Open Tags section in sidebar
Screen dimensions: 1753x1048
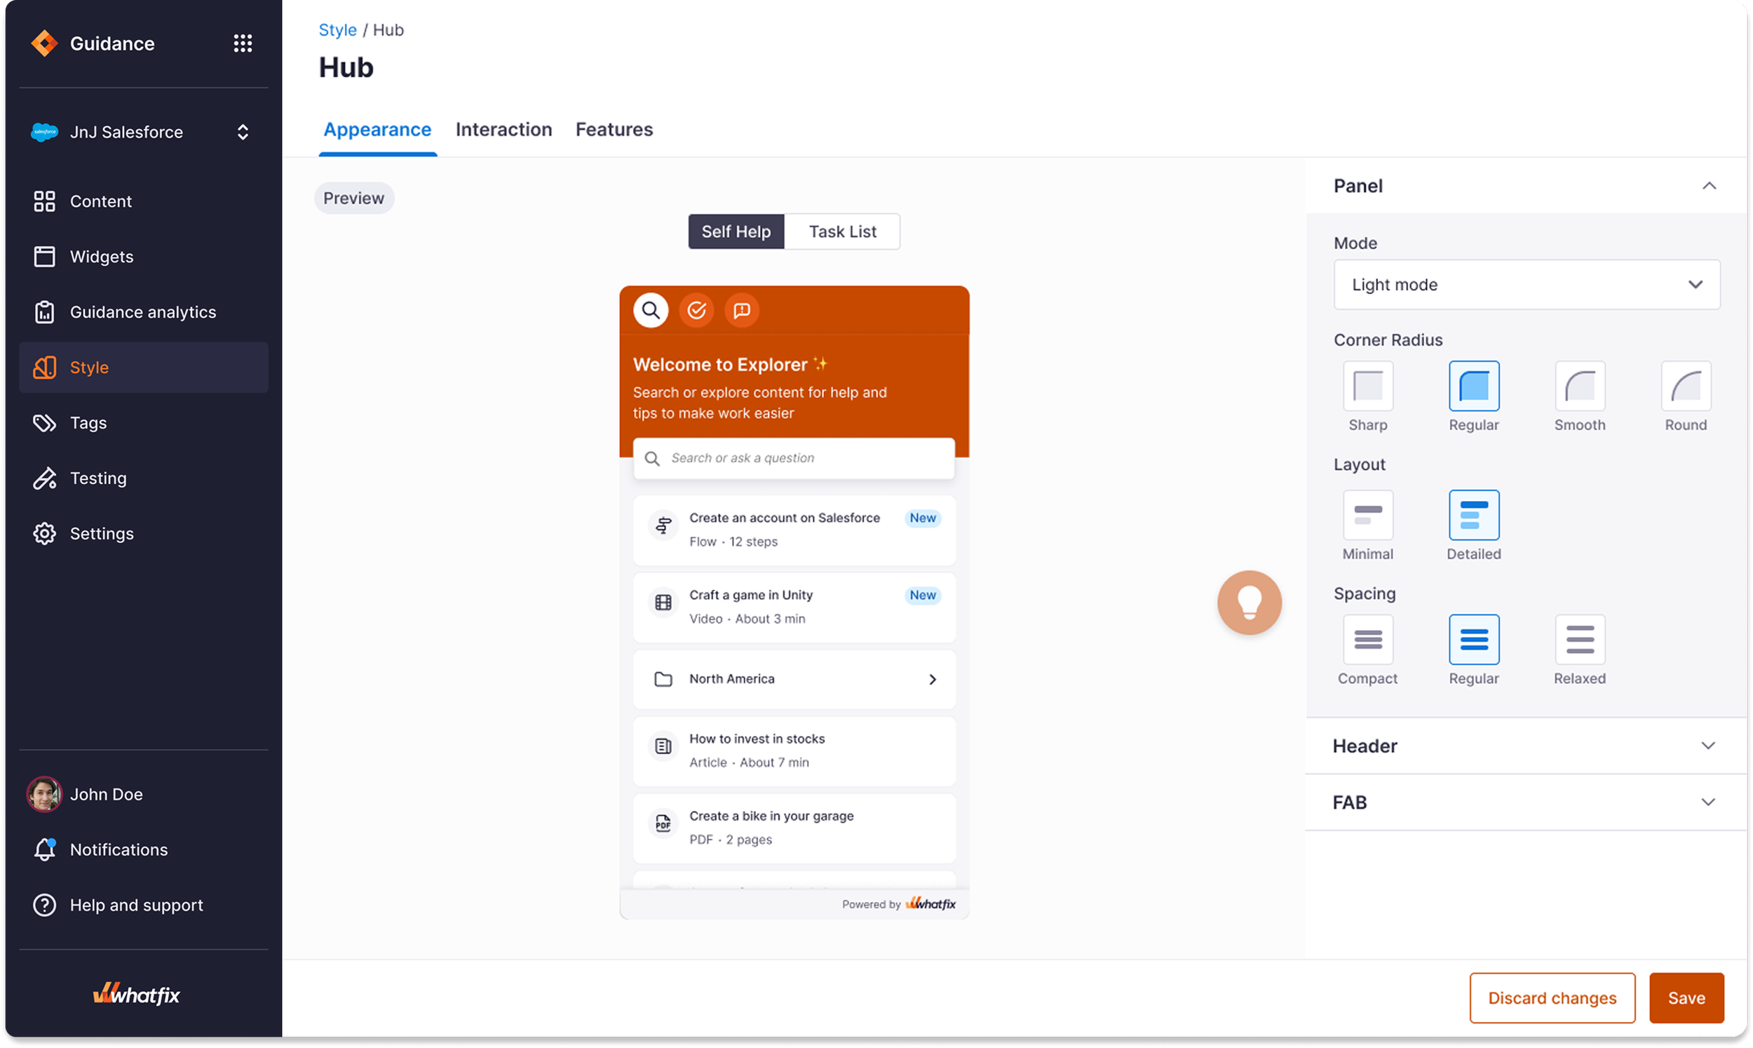(88, 422)
